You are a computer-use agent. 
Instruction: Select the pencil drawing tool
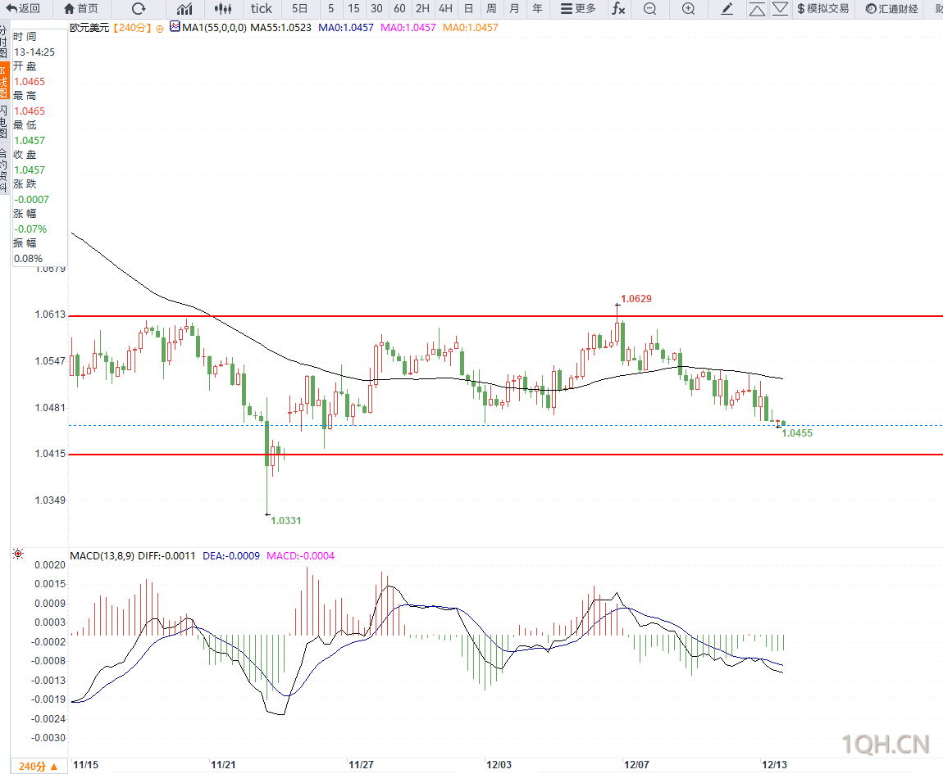pyautogui.click(x=727, y=9)
